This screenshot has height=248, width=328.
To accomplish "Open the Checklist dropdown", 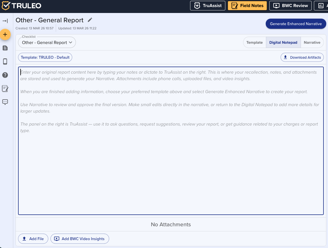I will pyautogui.click(x=47, y=43).
